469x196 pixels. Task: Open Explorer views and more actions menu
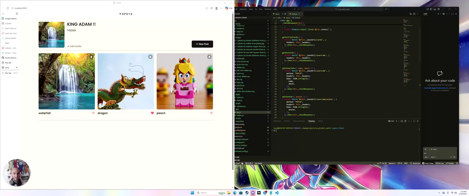click(x=268, y=14)
